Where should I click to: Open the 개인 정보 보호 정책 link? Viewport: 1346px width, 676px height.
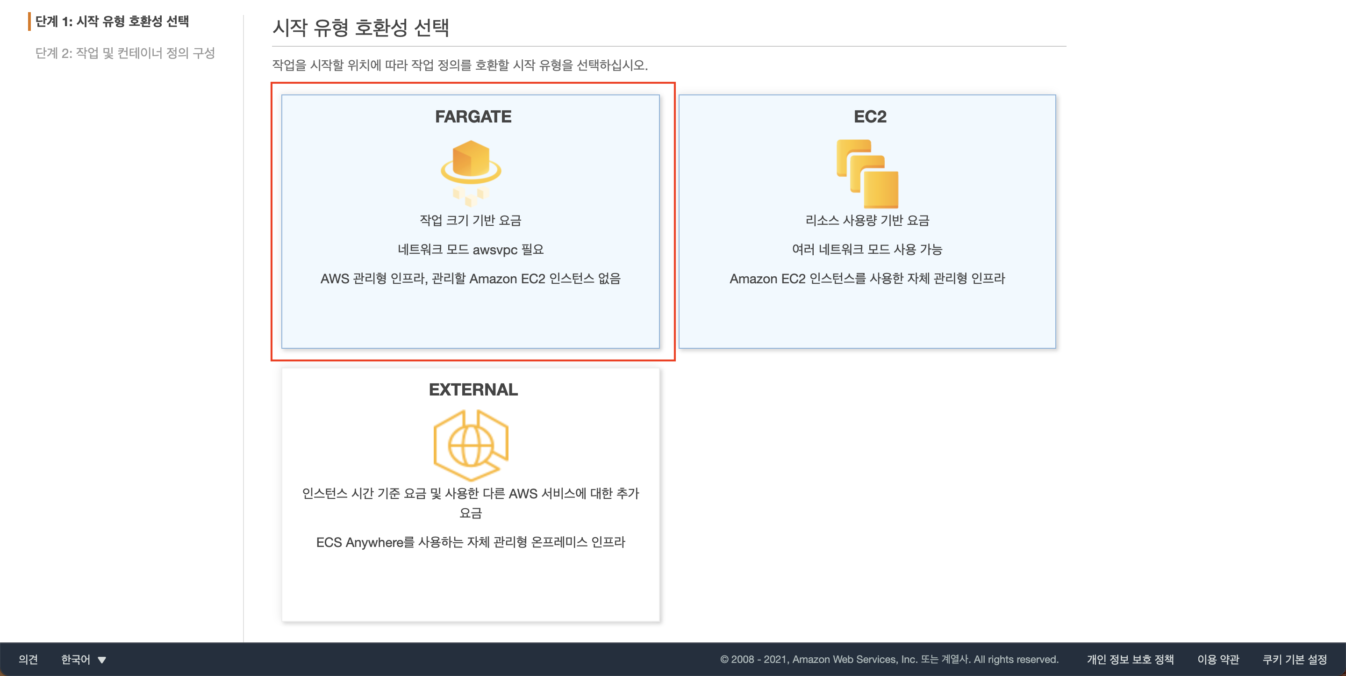pyautogui.click(x=1130, y=659)
